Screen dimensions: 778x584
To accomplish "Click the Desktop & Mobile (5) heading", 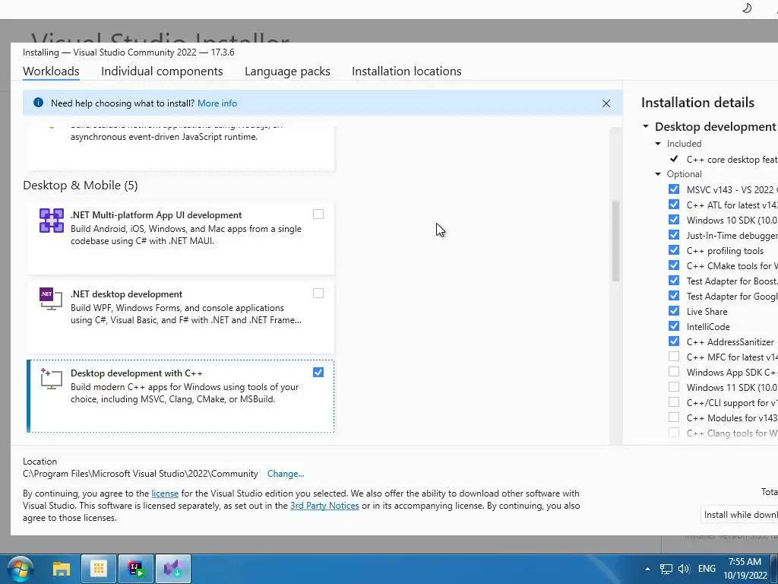I will 81,186.
